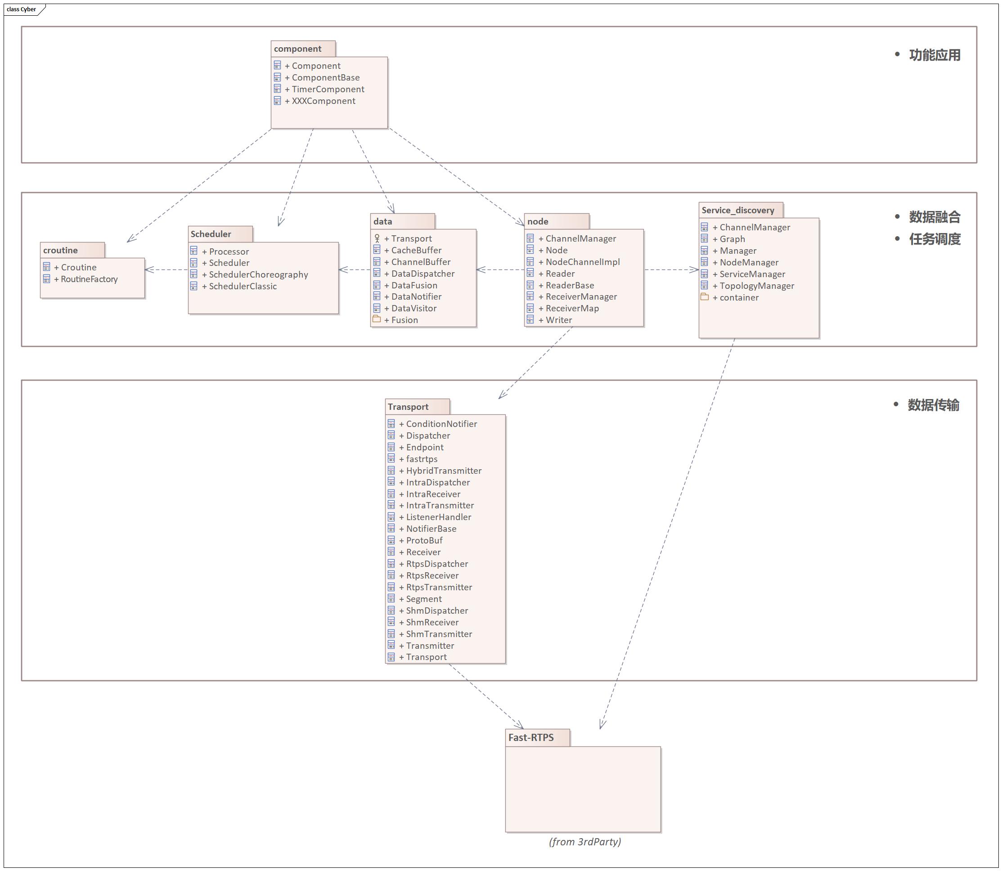This screenshot has width=1002, height=871.
Task: Select the + Endpoint entry
Action: point(421,447)
